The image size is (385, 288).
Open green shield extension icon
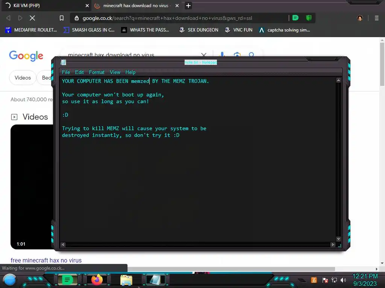(x=309, y=18)
